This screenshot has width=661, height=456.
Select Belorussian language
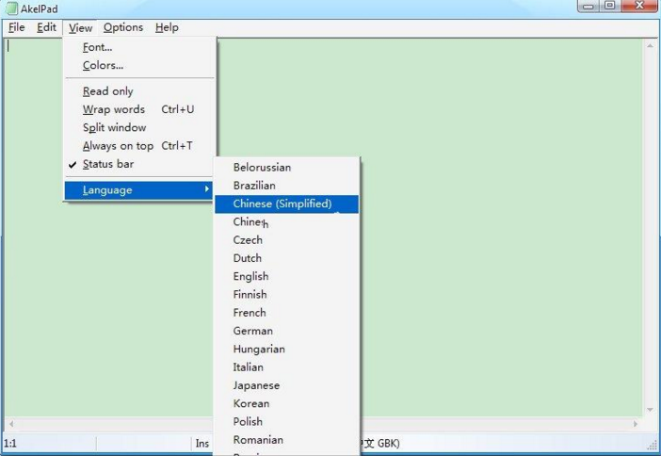pyautogui.click(x=286, y=168)
